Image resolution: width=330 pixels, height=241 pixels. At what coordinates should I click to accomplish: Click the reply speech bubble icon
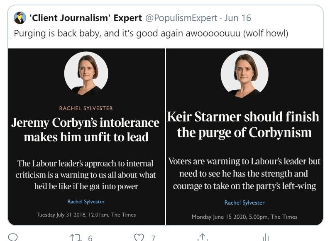pyautogui.click(x=13, y=238)
